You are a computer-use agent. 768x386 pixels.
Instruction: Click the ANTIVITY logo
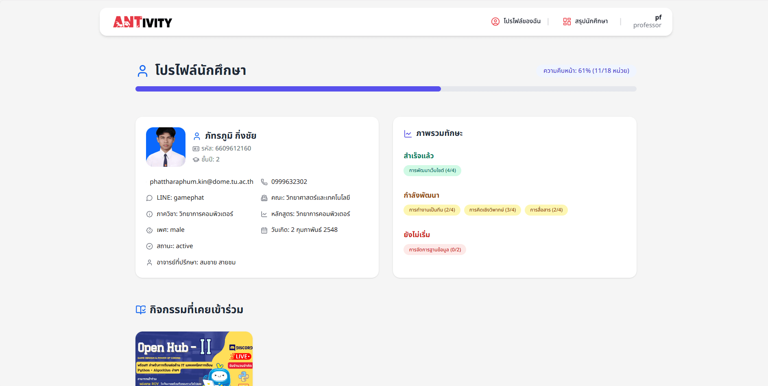142,22
